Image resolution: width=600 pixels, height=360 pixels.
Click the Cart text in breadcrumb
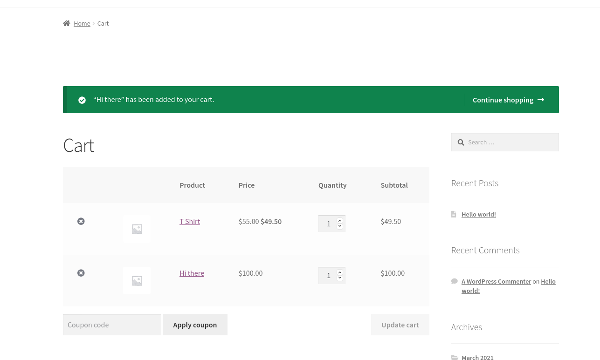(x=103, y=23)
